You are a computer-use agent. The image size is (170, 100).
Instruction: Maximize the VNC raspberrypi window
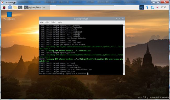tap(158, 2)
